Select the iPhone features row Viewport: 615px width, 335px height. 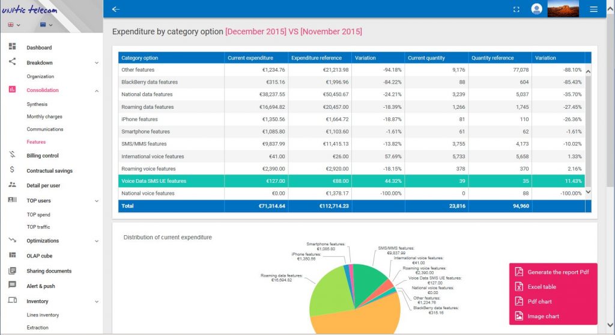pos(351,119)
